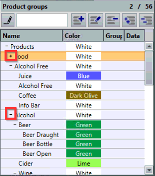Select the Coffee row
Image resolution: width=155 pixels, height=176 pixels.
click(73, 95)
